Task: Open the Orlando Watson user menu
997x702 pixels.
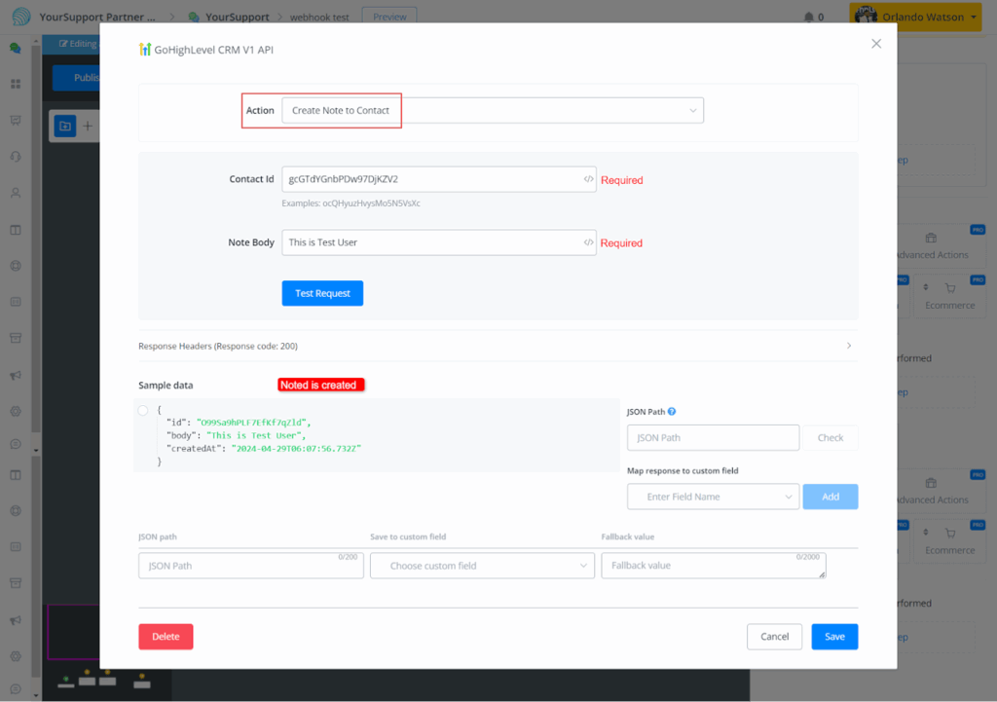Action: pyautogui.click(x=915, y=17)
